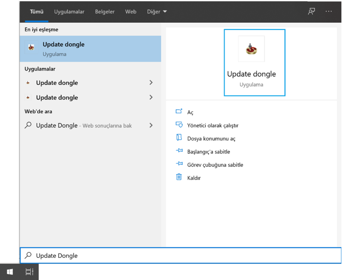The height and width of the screenshot is (280, 343).
Task: Expand the web search result chevron
Action: [x=151, y=125]
